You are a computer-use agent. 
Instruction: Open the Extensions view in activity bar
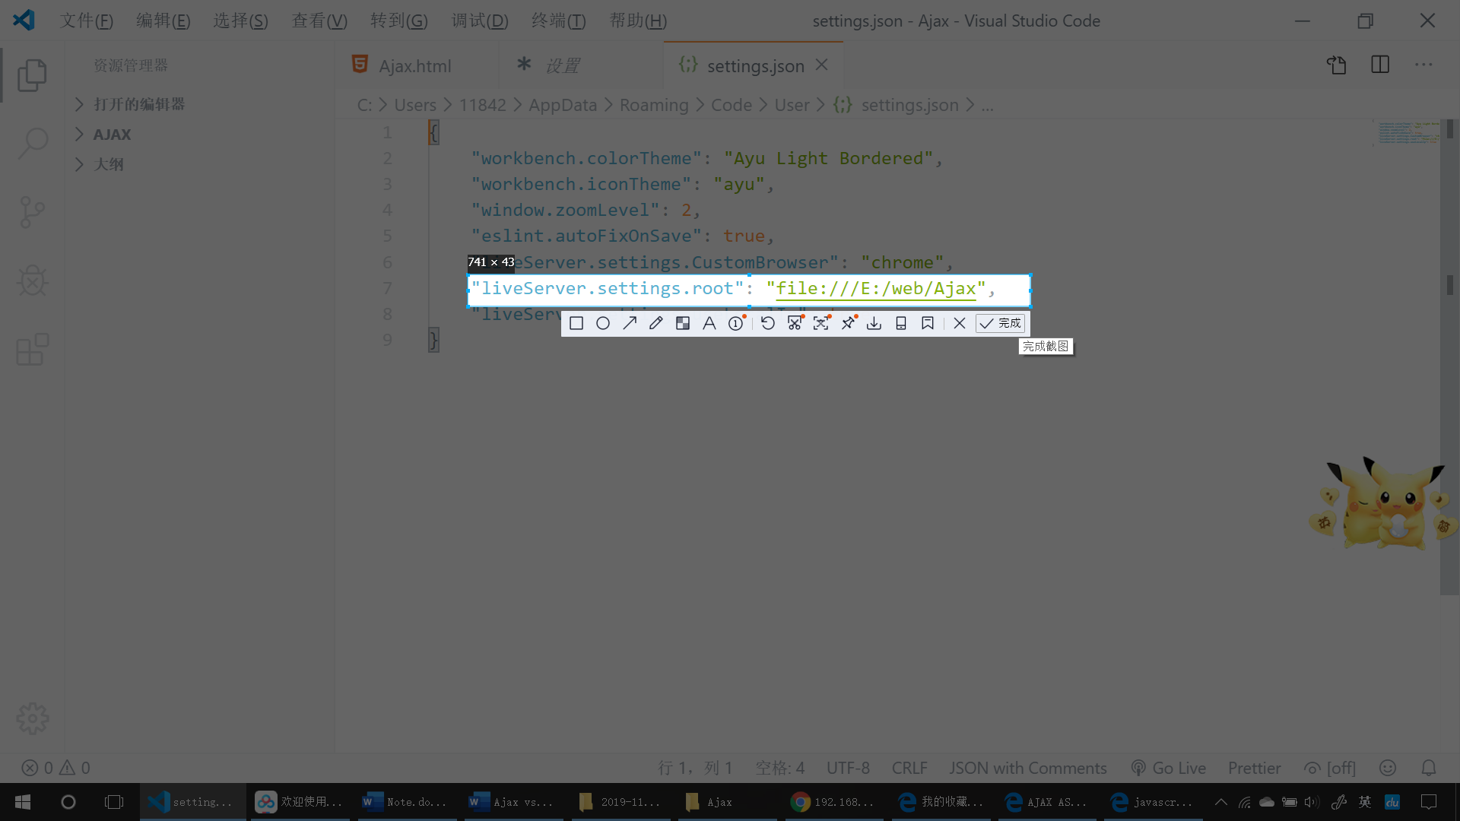click(32, 350)
